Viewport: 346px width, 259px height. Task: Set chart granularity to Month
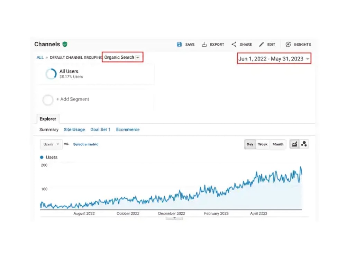(278, 144)
